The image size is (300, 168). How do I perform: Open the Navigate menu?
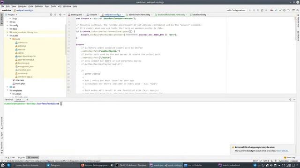(22, 6)
